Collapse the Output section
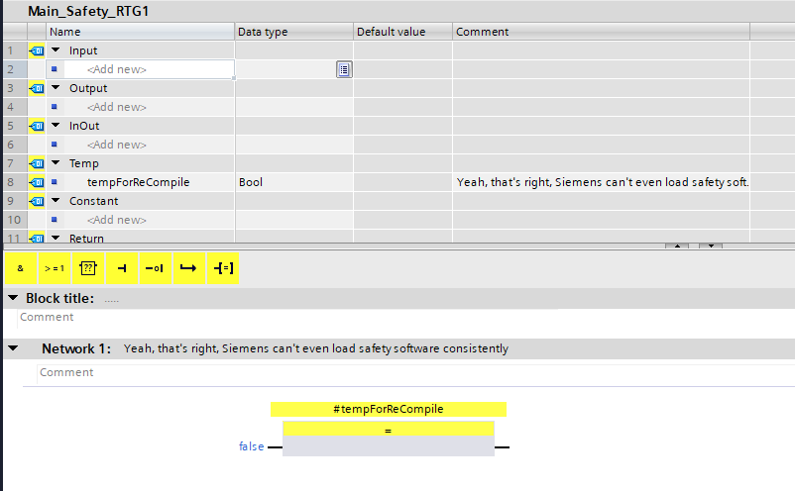This screenshot has height=491, width=795. coord(56,87)
